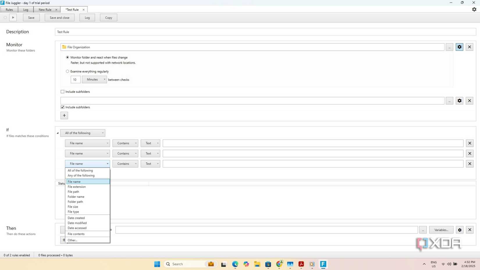Open the application settings gear top right
Screen dimensions: 480x270
click(474, 9)
